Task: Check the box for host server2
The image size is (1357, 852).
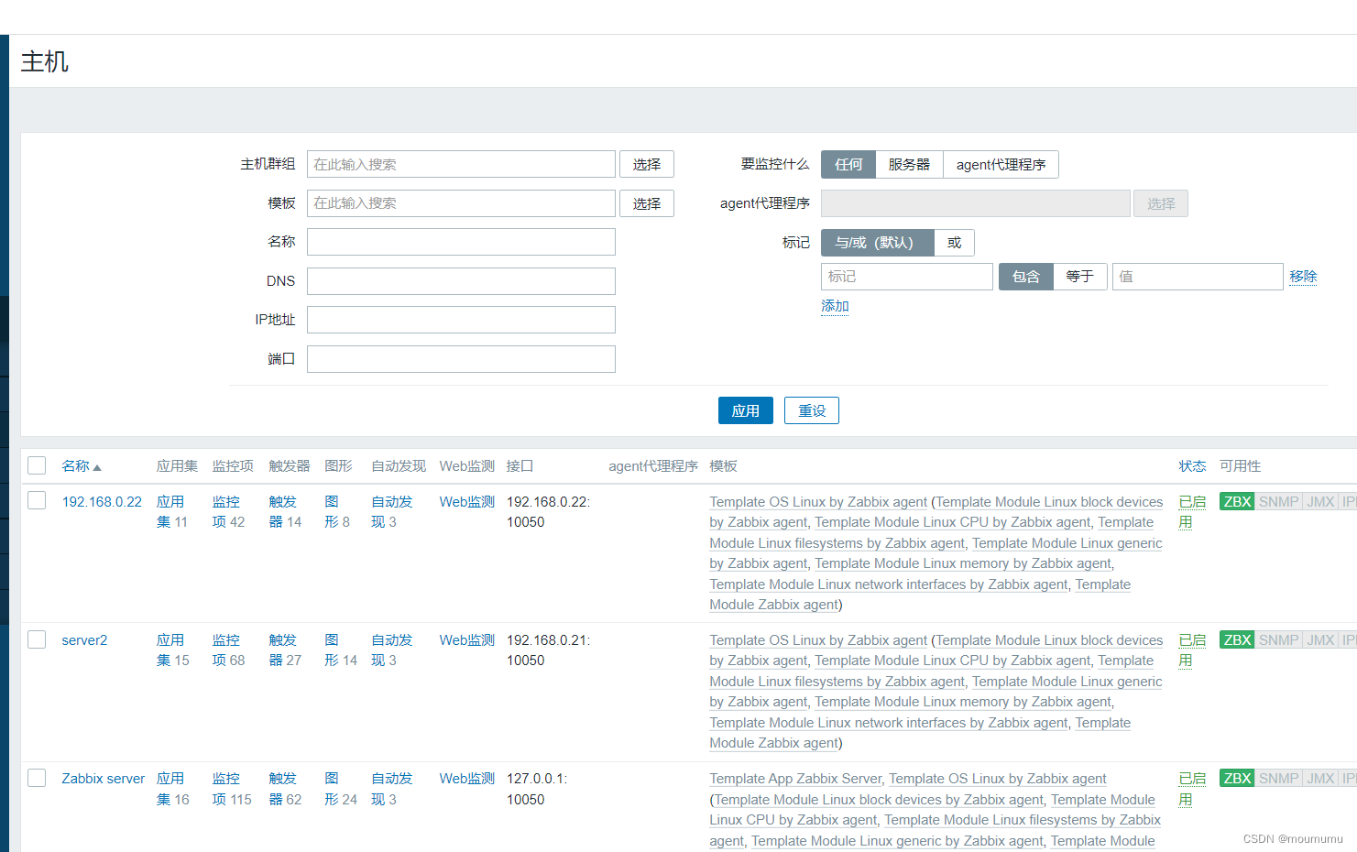Action: coord(37,639)
